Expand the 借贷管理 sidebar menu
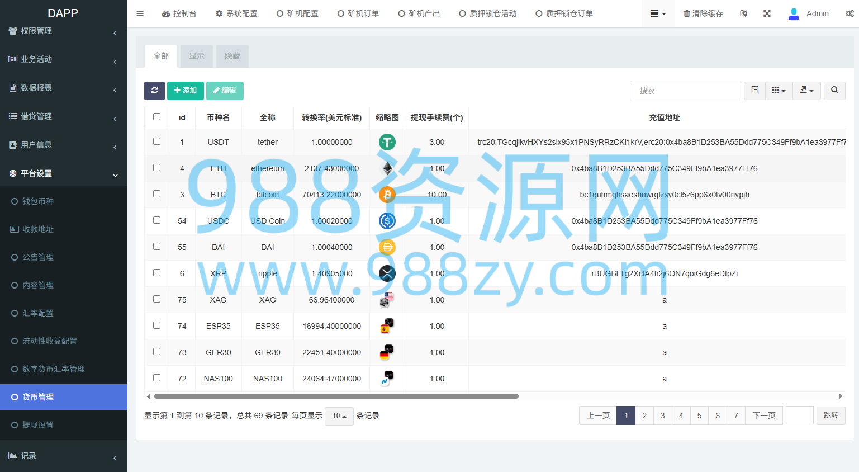859x472 pixels. 64,116
